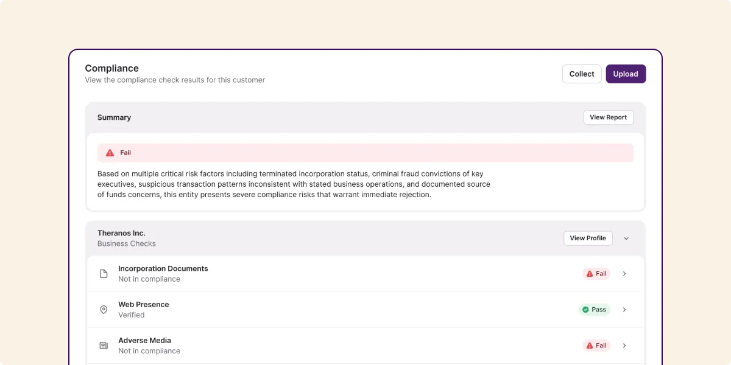Click the warning icon in Summary Fail banner
Viewport: 731px width, 365px height.
[110, 153]
